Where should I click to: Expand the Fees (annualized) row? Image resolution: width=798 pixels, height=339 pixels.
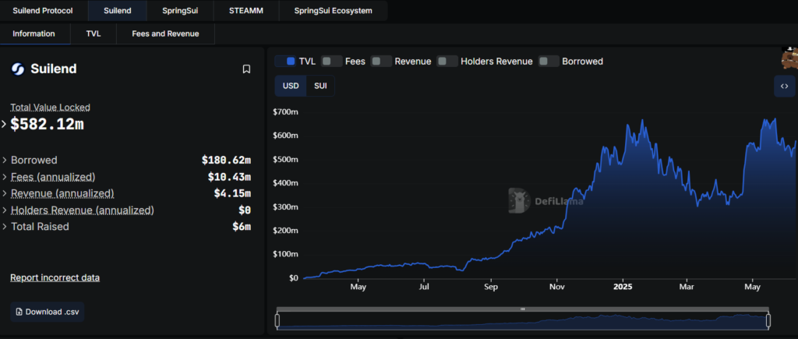(x=5, y=177)
